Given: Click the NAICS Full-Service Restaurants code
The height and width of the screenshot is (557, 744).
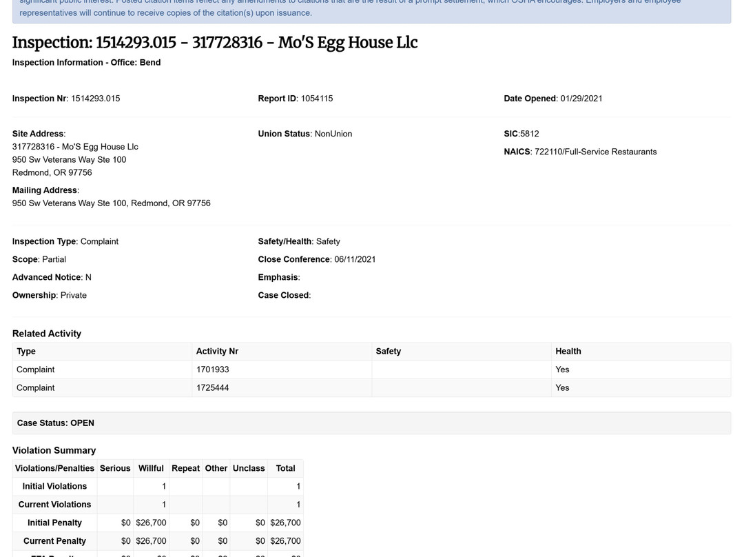Looking at the screenshot, I should coord(595,152).
